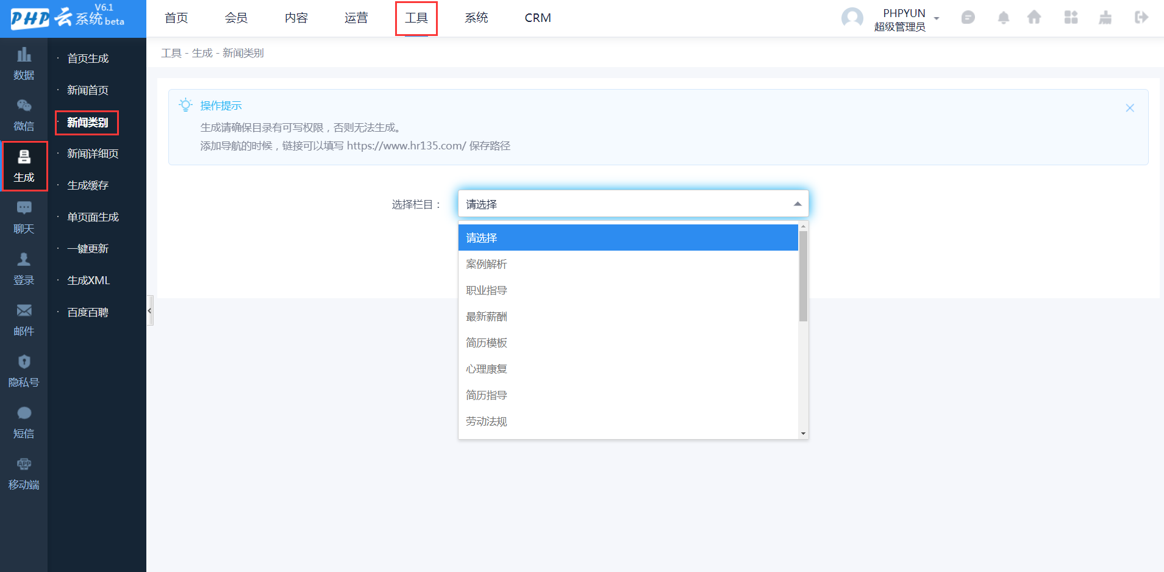Open the 数据 section in the left rail
Image resolution: width=1164 pixels, height=572 pixels.
(24, 64)
